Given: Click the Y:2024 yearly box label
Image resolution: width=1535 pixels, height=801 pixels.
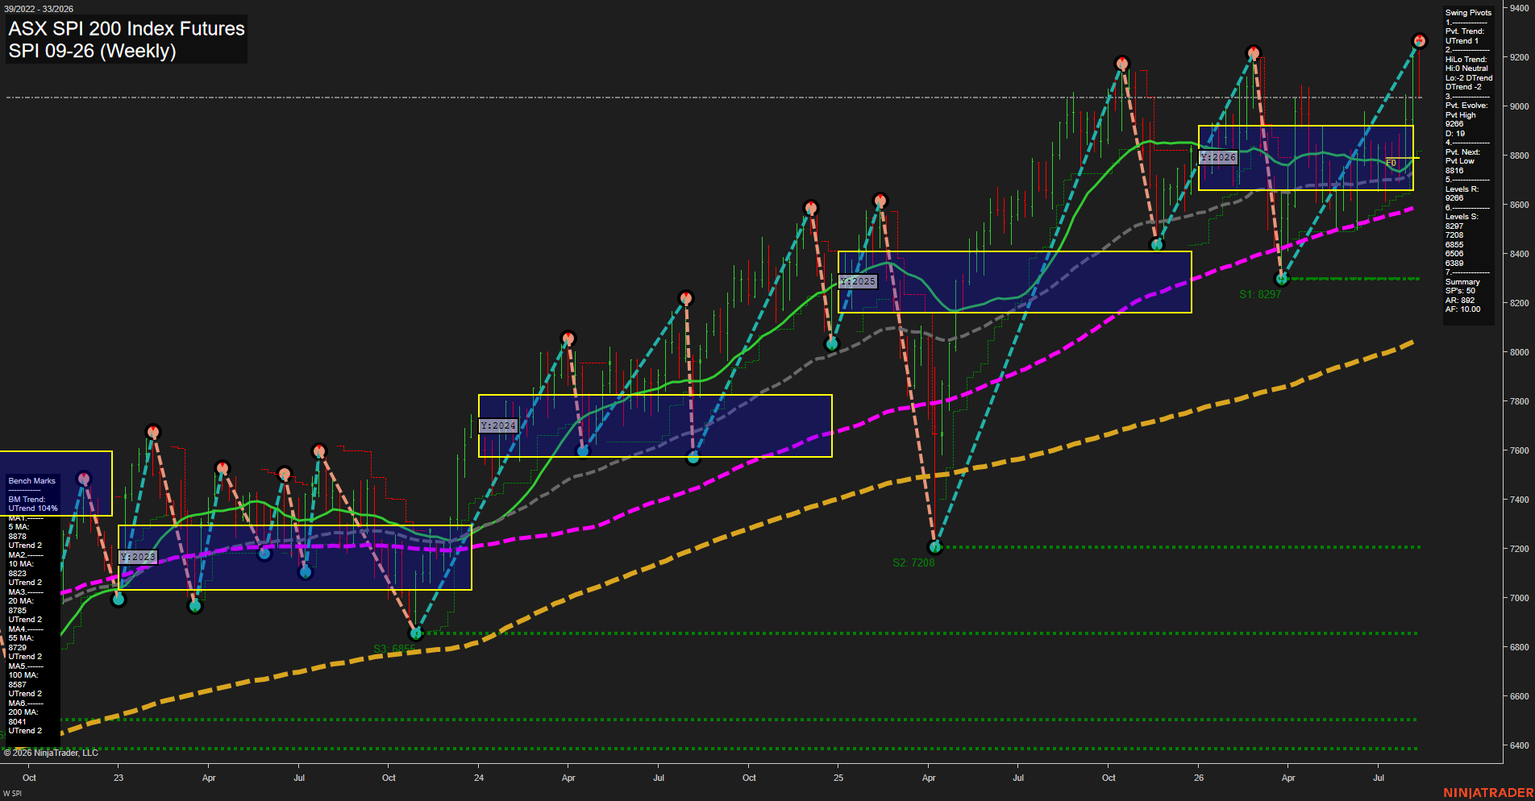Looking at the screenshot, I should tap(497, 425).
